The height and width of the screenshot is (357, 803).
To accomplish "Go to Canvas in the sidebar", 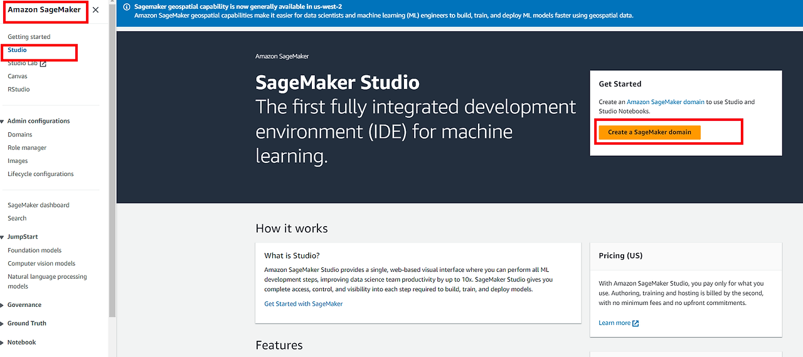I will coord(18,76).
